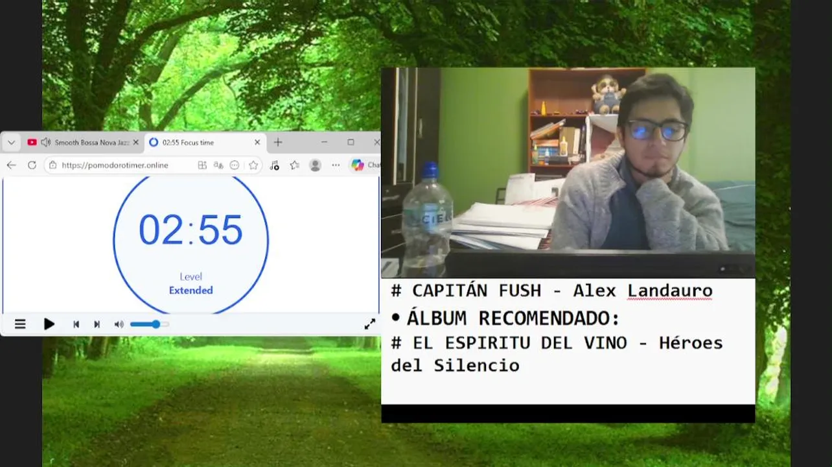Open the feedback smiley icon in address bar
The width and height of the screenshot is (832, 467).
[x=235, y=165]
